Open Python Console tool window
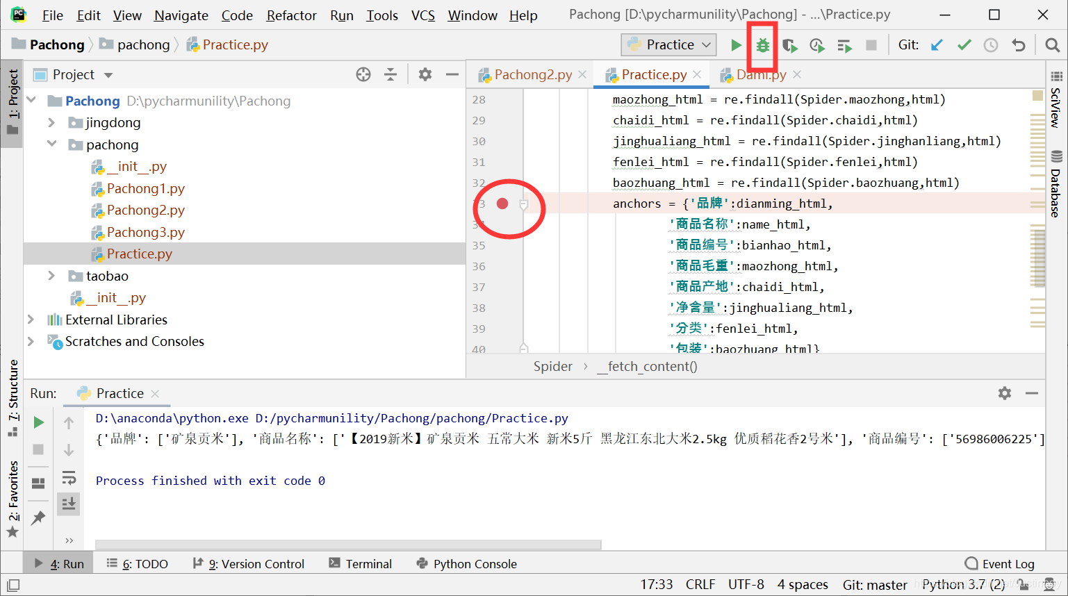The height and width of the screenshot is (596, 1068). (x=466, y=564)
